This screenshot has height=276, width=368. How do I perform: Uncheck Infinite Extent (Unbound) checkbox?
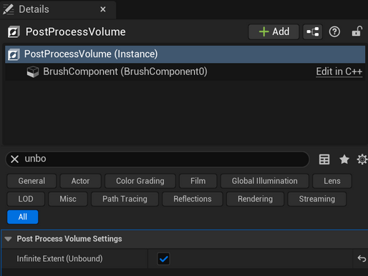(163, 259)
